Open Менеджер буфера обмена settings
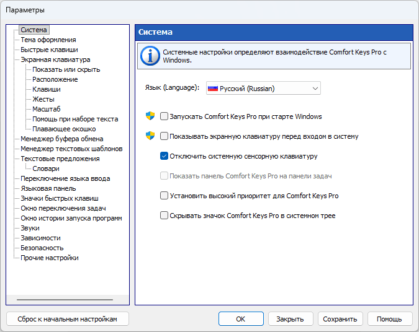Screen dimensions: 419x332 pyautogui.click(x=62, y=139)
